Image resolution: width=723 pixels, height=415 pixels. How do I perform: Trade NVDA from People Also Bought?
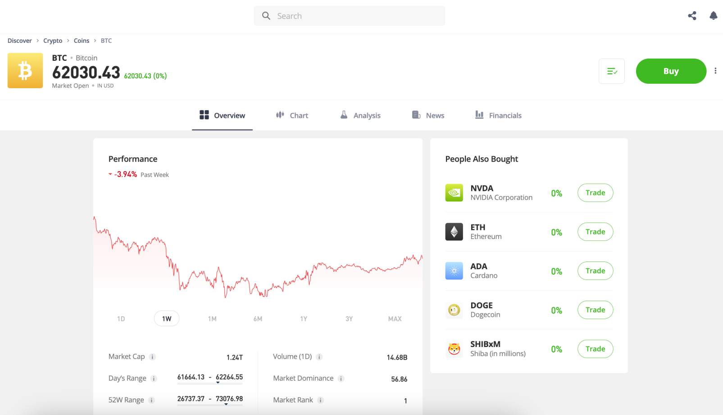tap(595, 193)
